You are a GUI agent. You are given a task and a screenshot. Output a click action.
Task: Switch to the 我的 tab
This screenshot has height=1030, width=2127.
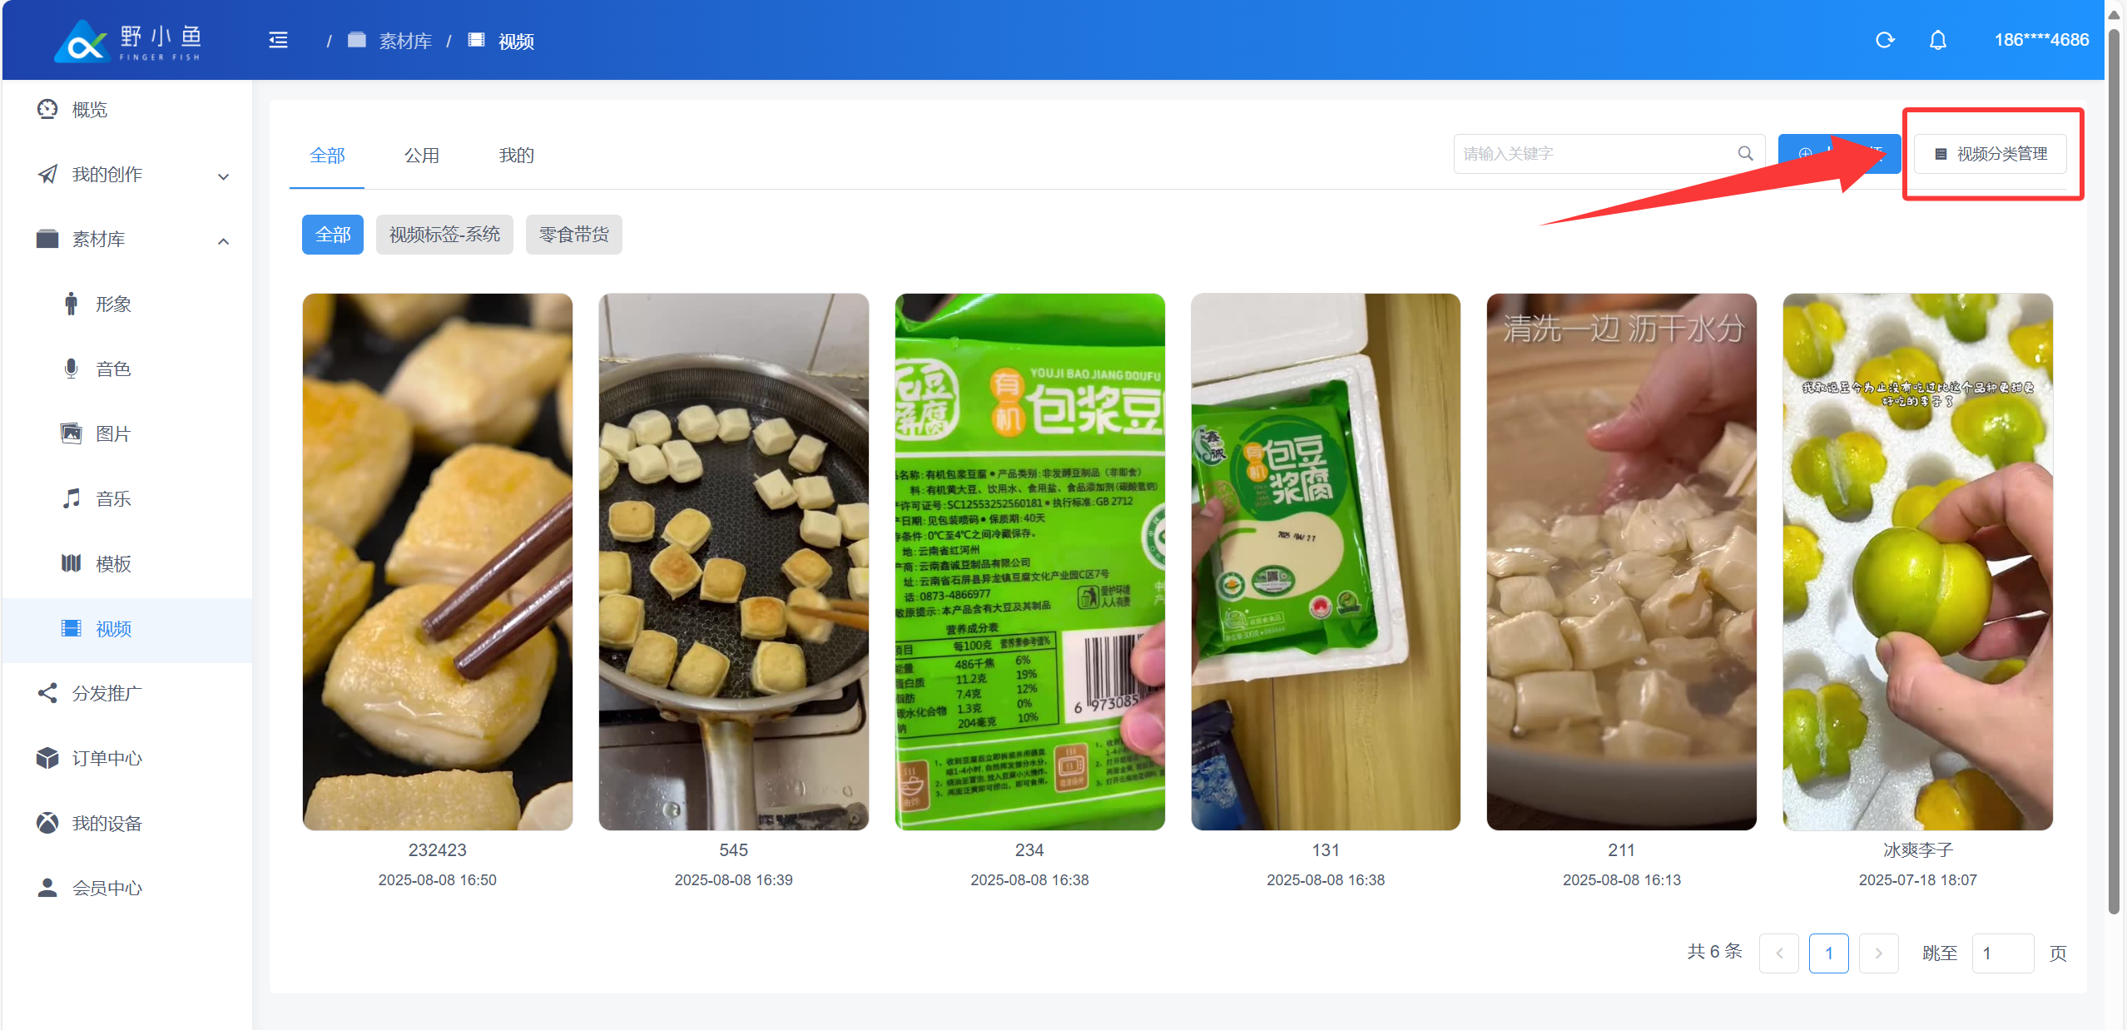516,156
